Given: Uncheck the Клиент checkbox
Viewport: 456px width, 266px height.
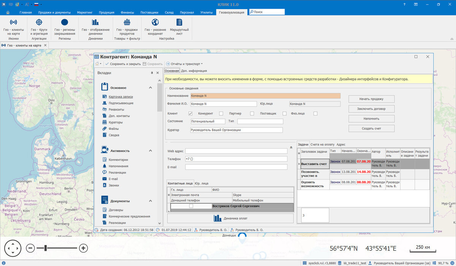Looking at the screenshot, I should click(190, 113).
